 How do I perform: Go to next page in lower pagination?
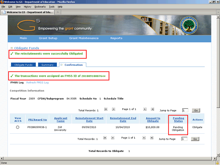(144, 138)
